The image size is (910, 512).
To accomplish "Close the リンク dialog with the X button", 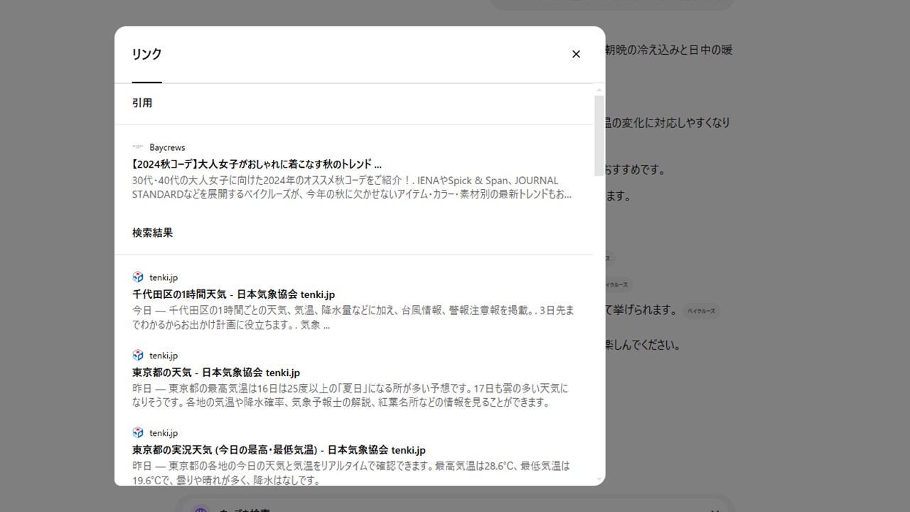I will [576, 54].
